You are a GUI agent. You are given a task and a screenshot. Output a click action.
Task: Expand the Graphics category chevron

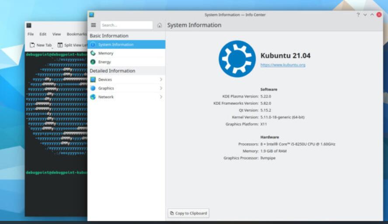[161, 88]
